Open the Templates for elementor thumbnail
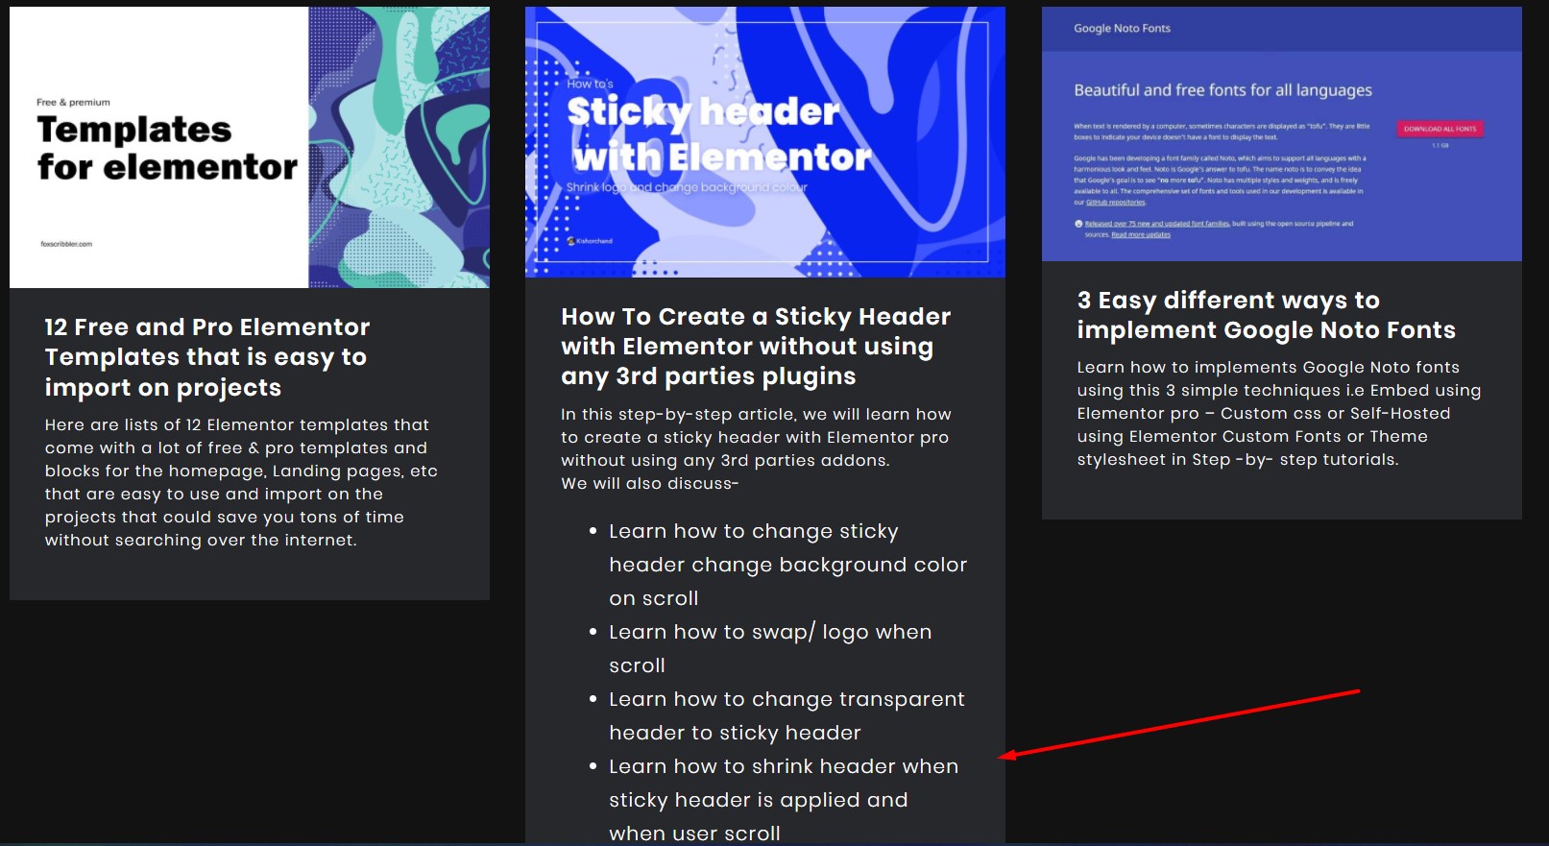 click(x=250, y=147)
